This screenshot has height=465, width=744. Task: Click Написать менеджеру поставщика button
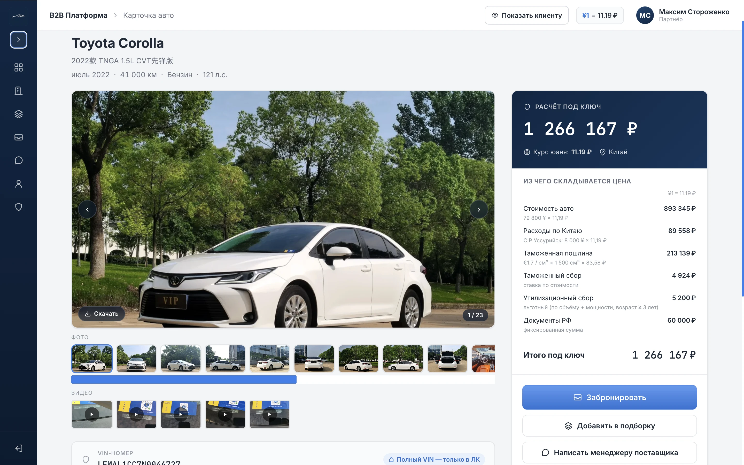pos(609,453)
